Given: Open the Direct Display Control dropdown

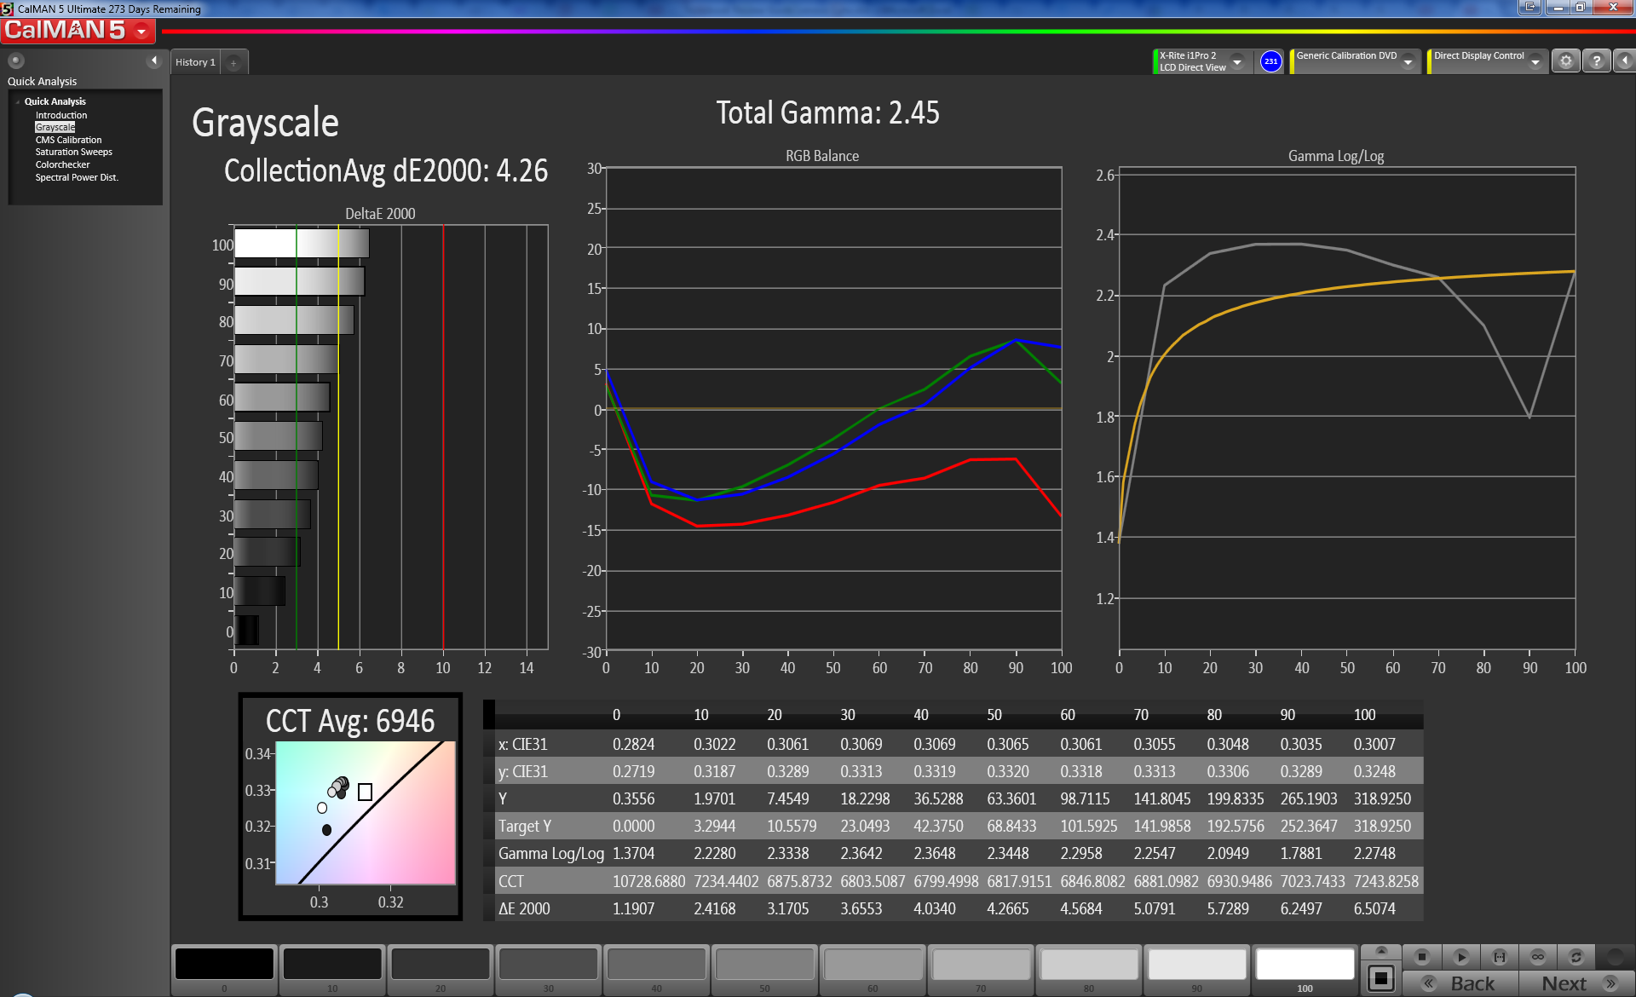Looking at the screenshot, I should coord(1535,61).
